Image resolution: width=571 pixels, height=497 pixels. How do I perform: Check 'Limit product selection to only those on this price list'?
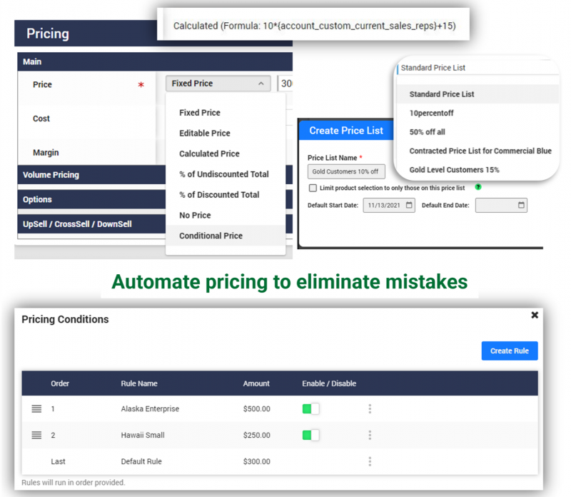(x=312, y=187)
